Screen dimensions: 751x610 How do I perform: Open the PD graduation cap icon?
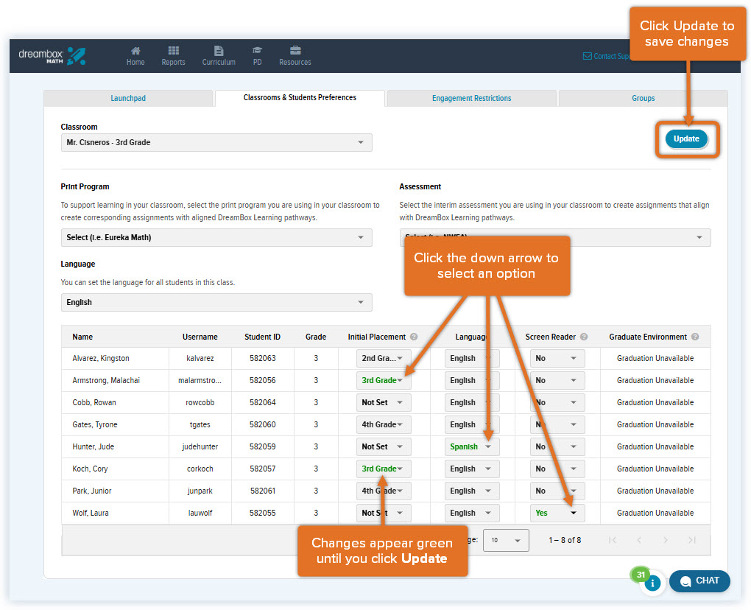(257, 52)
